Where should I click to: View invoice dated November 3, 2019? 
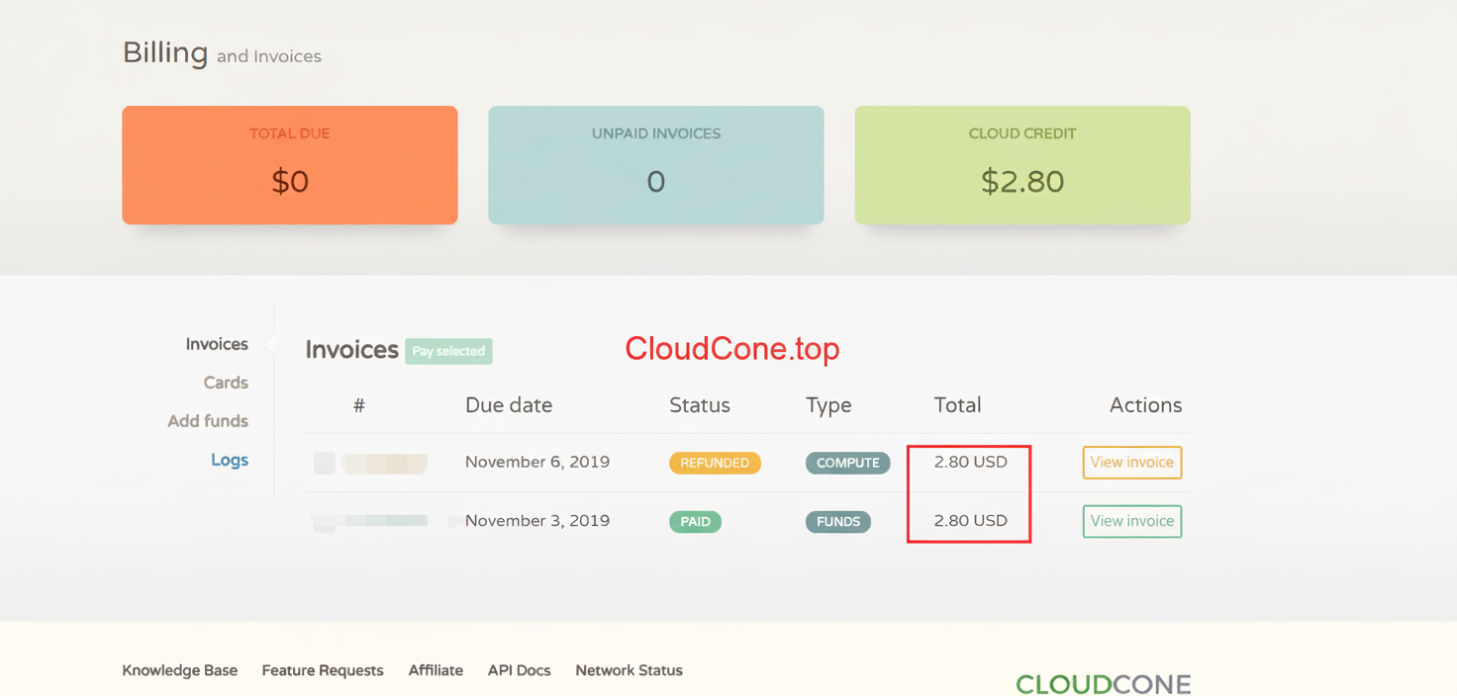1131,521
